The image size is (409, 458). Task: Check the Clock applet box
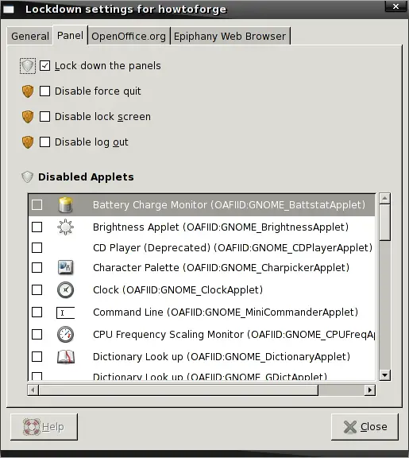click(x=37, y=290)
